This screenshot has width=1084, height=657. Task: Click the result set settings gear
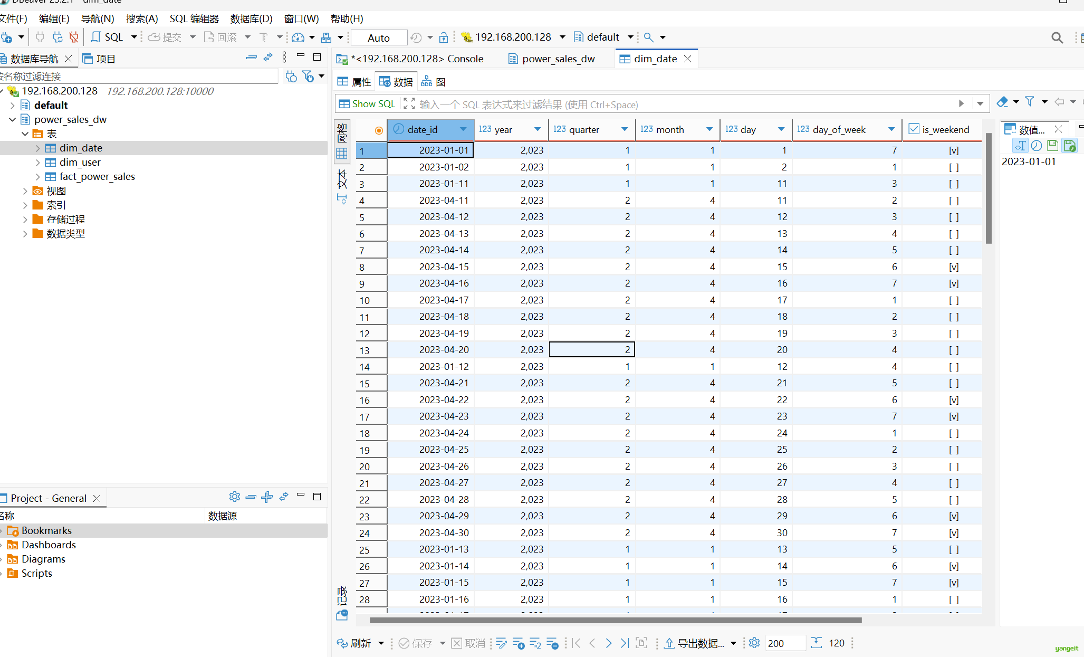click(754, 643)
